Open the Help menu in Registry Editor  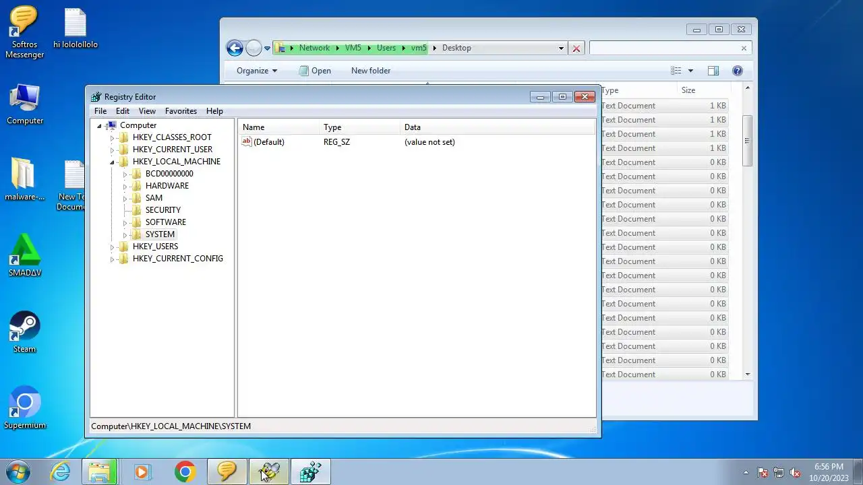(x=214, y=111)
